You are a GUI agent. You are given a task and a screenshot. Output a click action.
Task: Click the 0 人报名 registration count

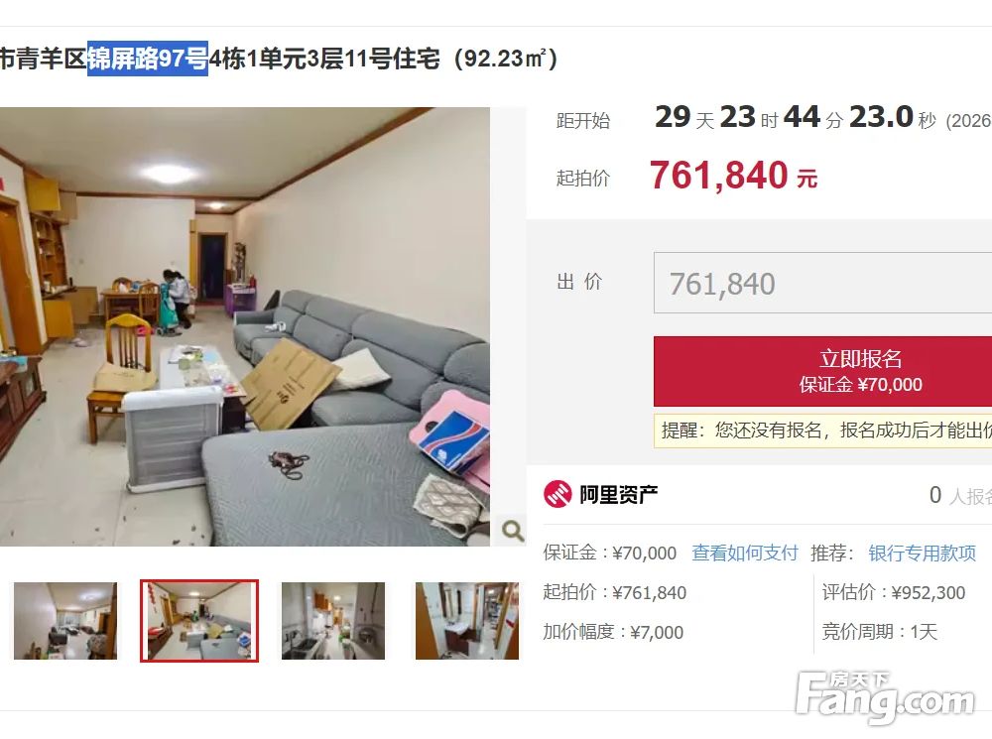click(960, 495)
